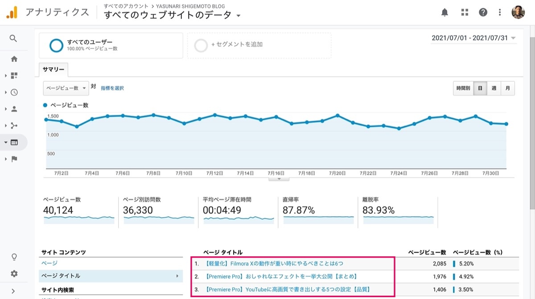The image size is (535, 299).
Task: Open the help question mark icon
Action: (483, 12)
